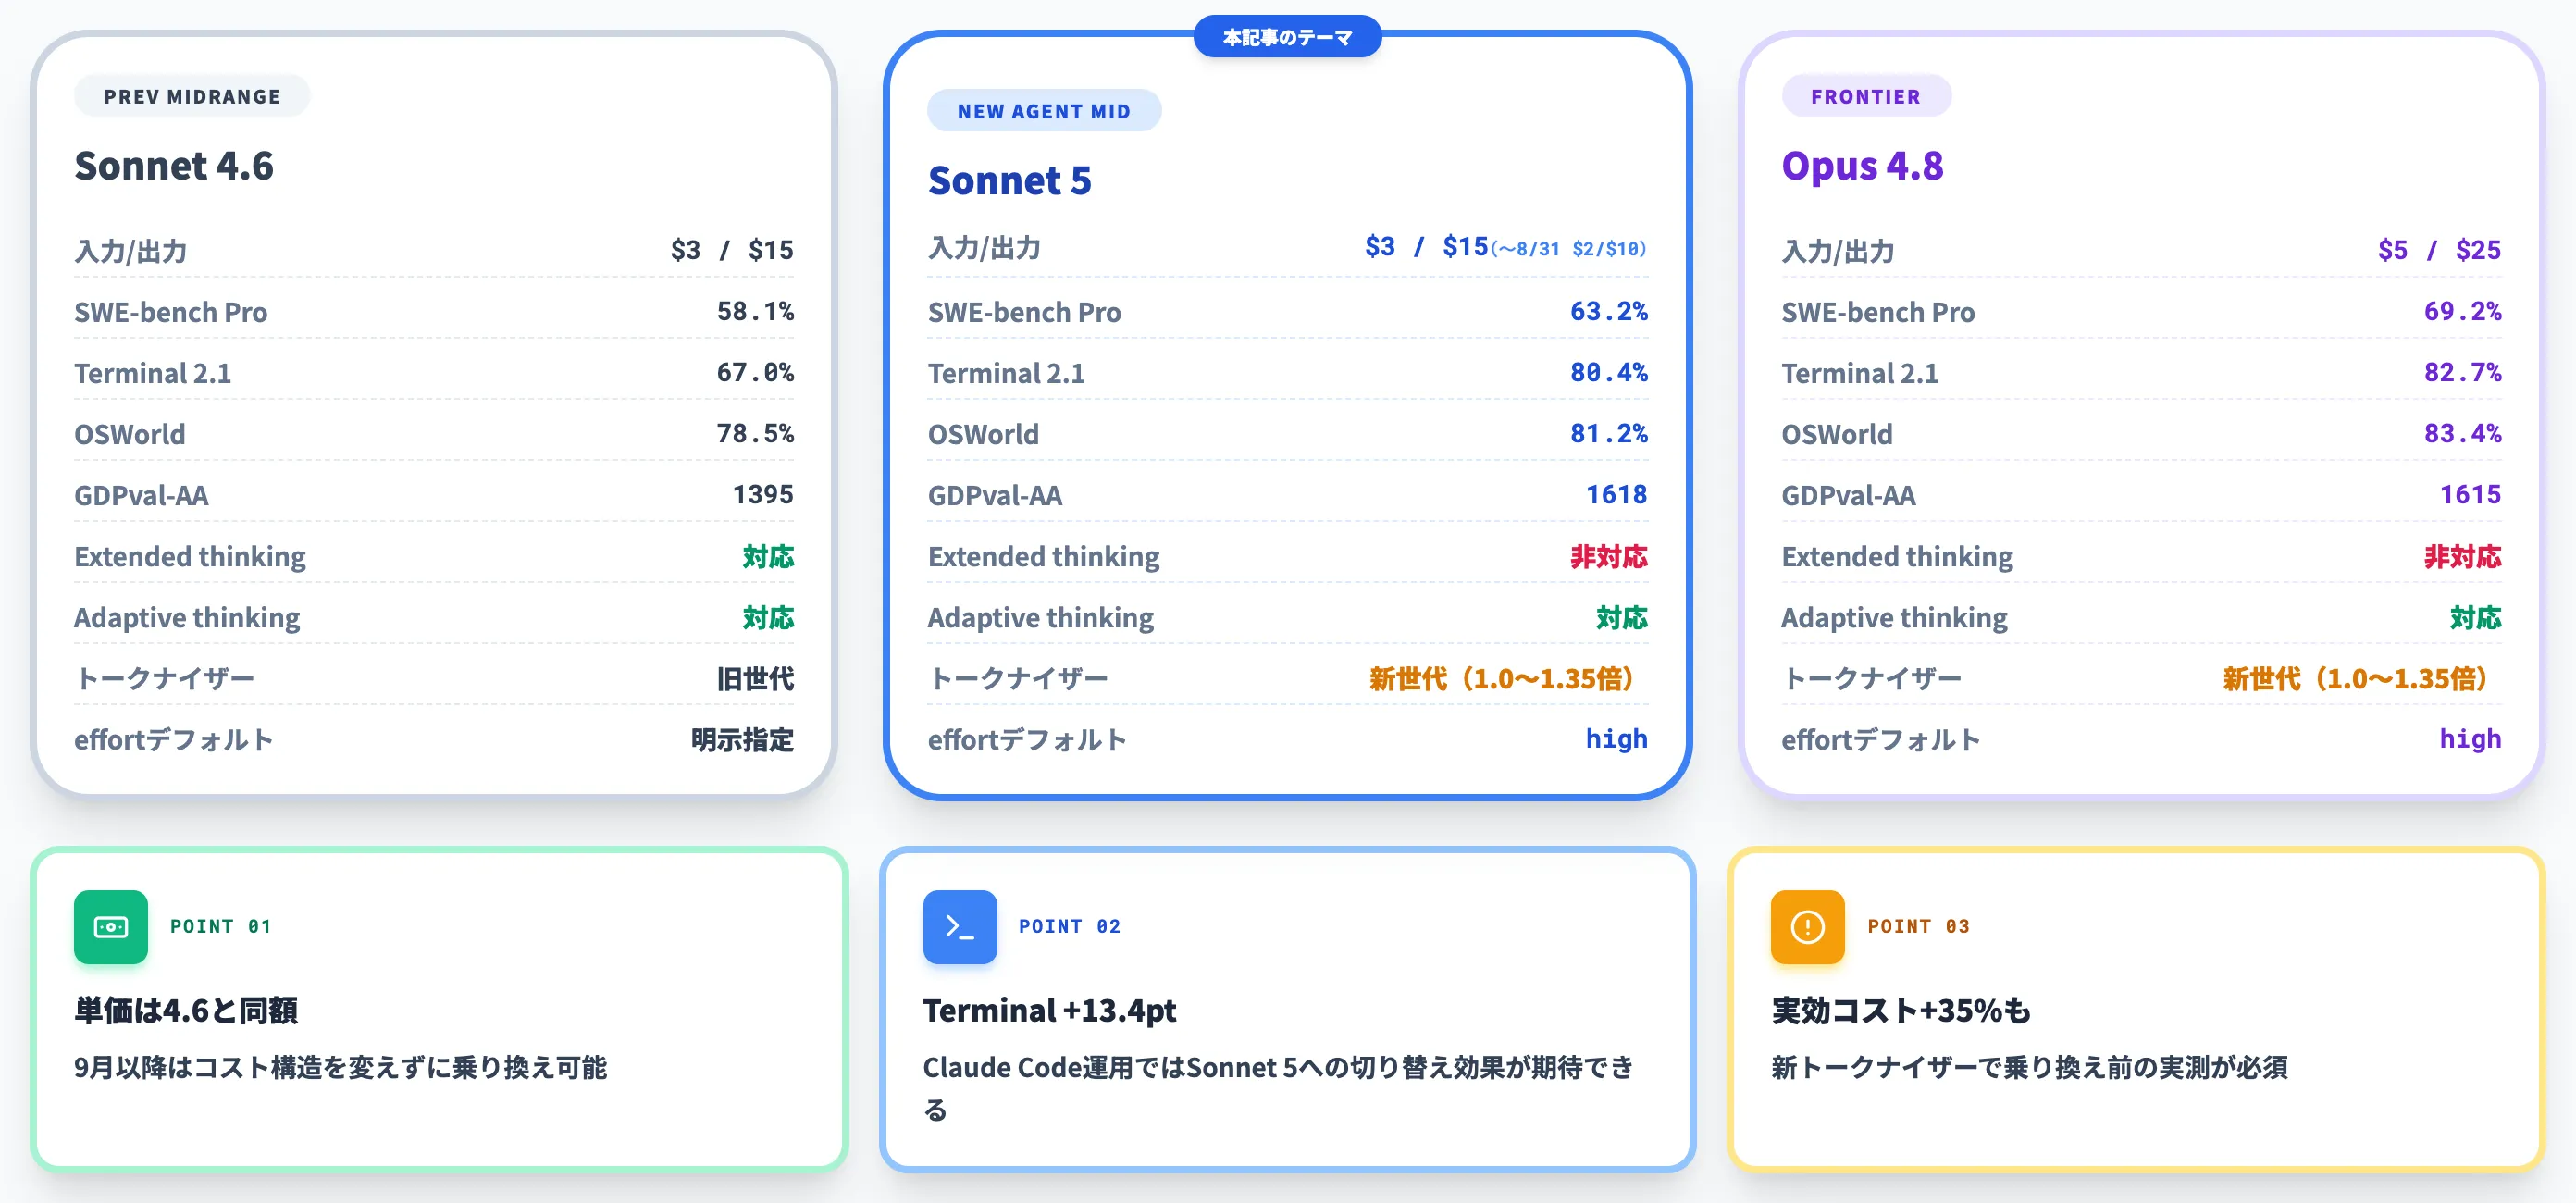Click Sonnet 5 card '入力/出力' row label
Image resolution: width=2576 pixels, height=1203 pixels.
point(984,248)
